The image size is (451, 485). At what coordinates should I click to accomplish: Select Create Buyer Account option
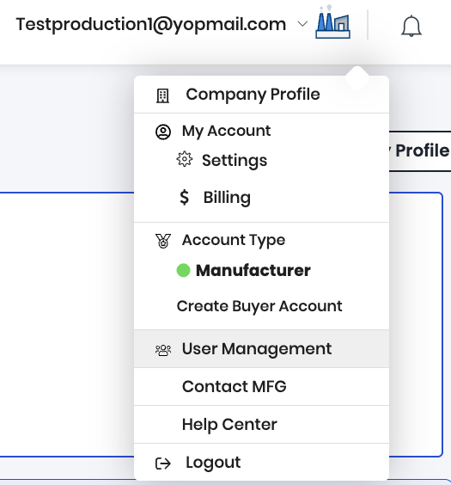(x=259, y=306)
